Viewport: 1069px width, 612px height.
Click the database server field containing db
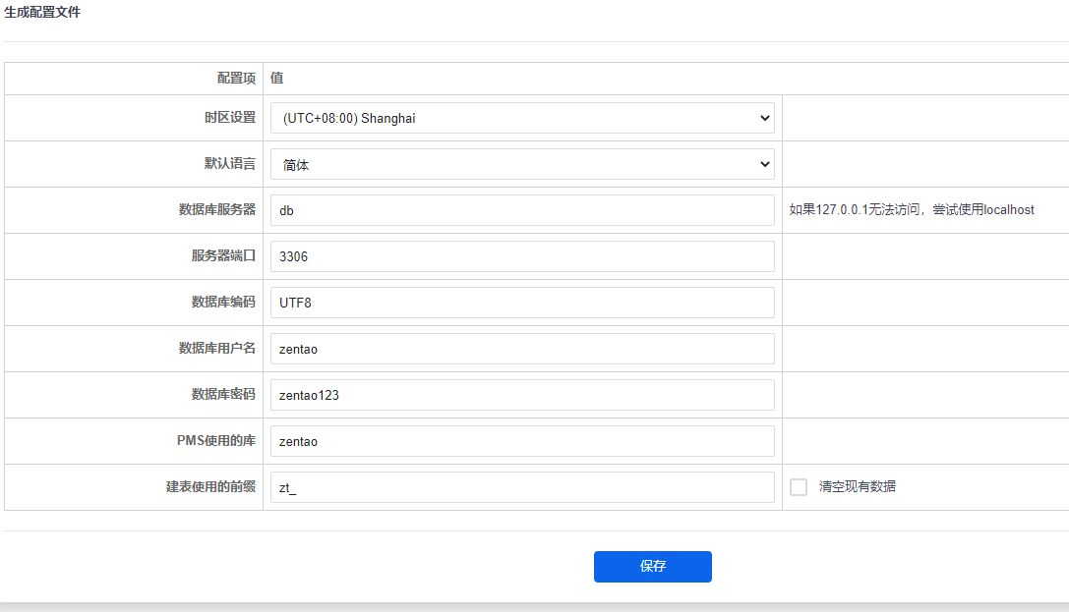coord(522,210)
